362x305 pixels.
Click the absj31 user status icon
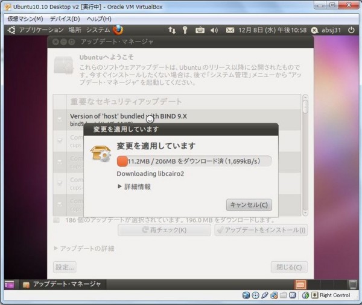pos(315,30)
